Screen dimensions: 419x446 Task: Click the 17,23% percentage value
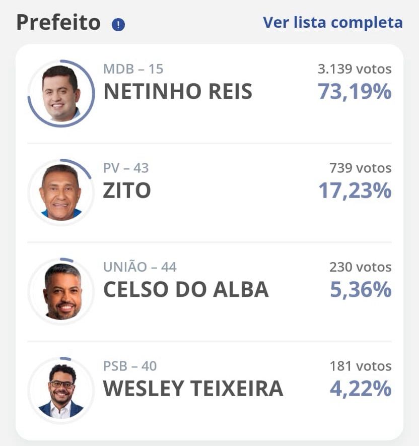click(354, 190)
